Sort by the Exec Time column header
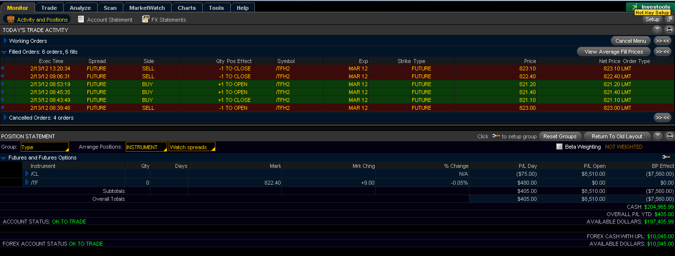The width and height of the screenshot is (675, 256). (51, 61)
